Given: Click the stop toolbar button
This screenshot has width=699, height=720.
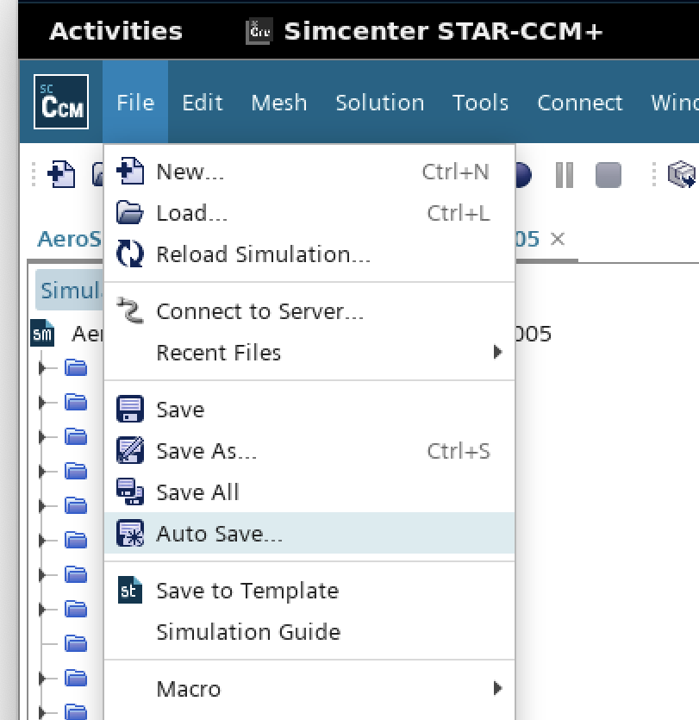Looking at the screenshot, I should 609,175.
